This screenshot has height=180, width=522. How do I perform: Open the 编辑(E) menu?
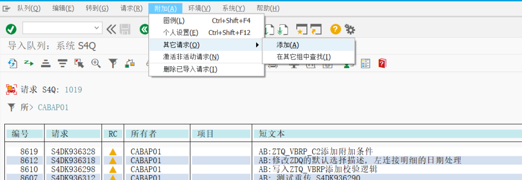tap(63, 8)
